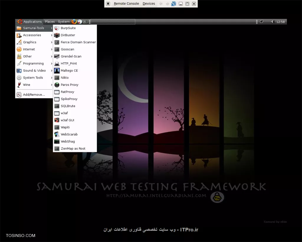This screenshot has width=302, height=242.
Task: Click the blue overlapping-windows icon in Remote Console bar
Action: [x=173, y=4]
